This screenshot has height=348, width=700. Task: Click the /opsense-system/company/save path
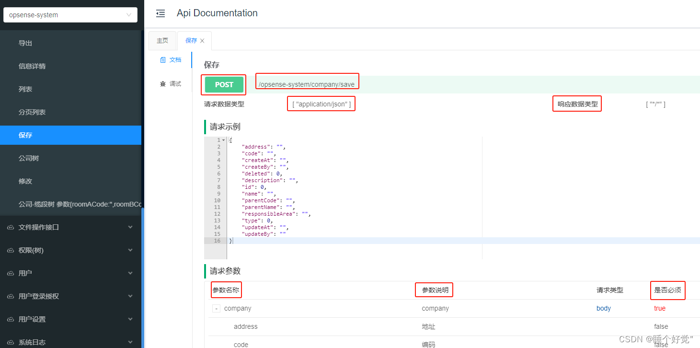(x=307, y=84)
